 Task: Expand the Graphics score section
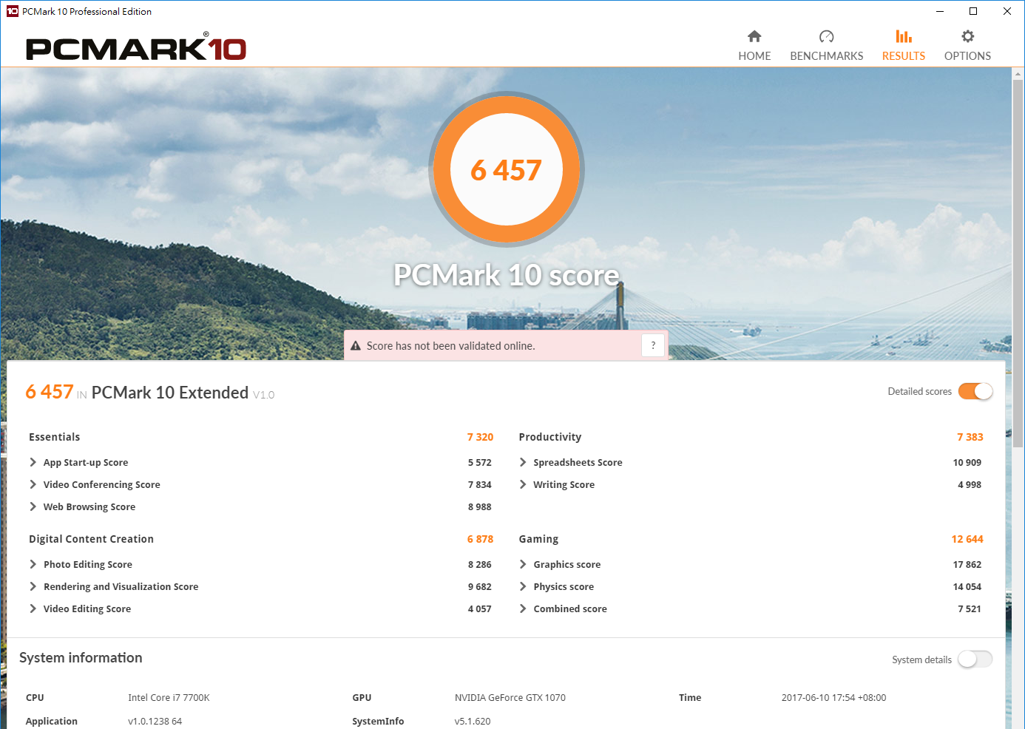524,565
